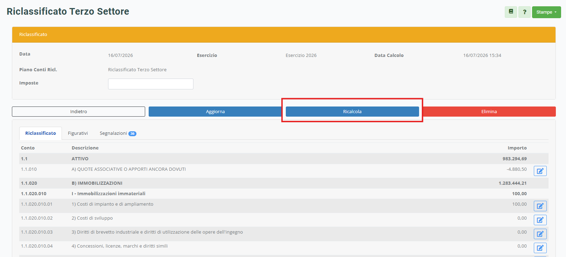Edit the Quote associative o apporti row
Viewport: 566px width, 257px height.
(x=540, y=171)
